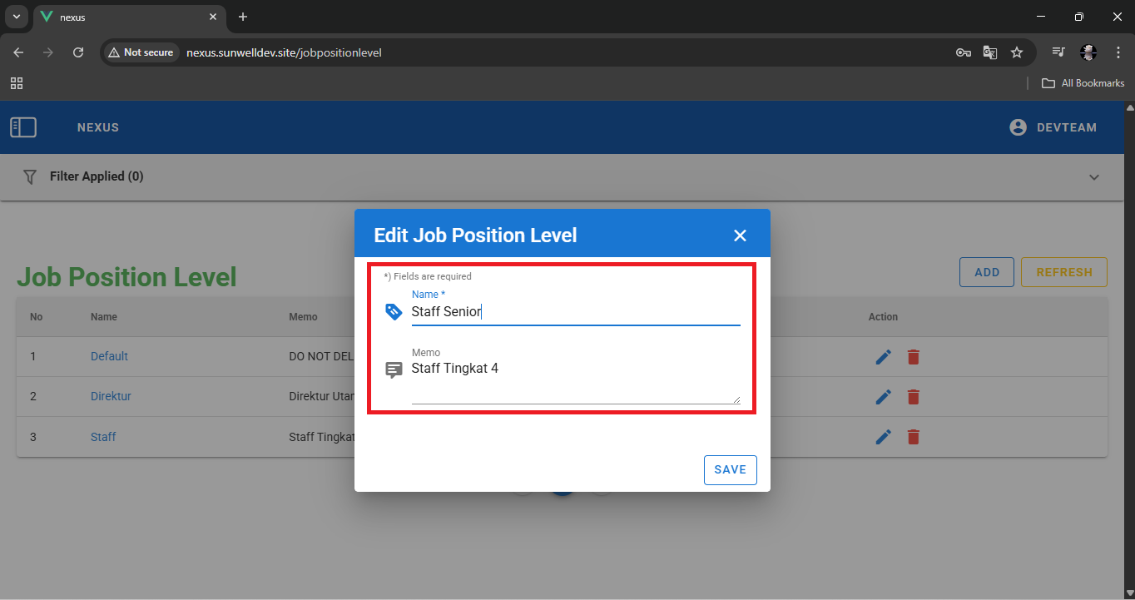Open the tab search dropdown arrow
This screenshot has width=1135, height=600.
[16, 17]
